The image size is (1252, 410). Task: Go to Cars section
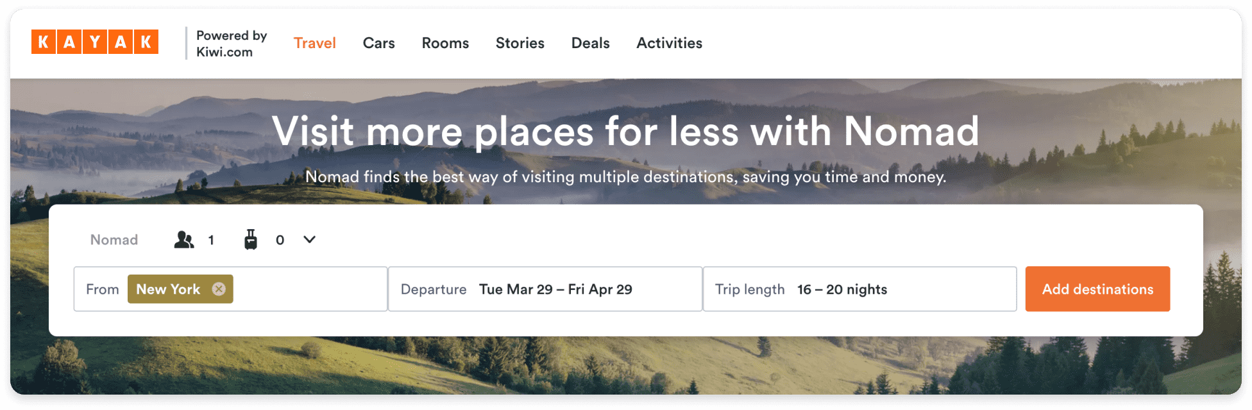[x=378, y=43]
